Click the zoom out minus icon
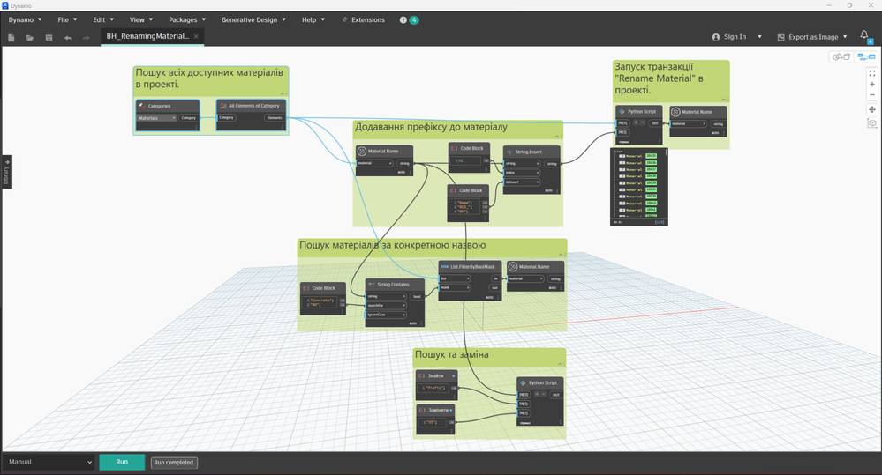Image resolution: width=882 pixels, height=475 pixels. [x=872, y=95]
